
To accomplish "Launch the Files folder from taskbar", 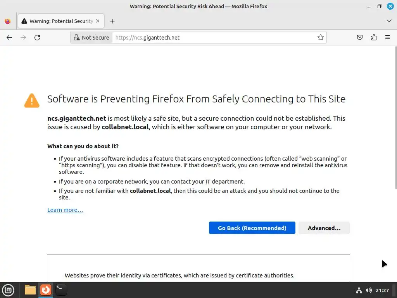I will click(30, 290).
